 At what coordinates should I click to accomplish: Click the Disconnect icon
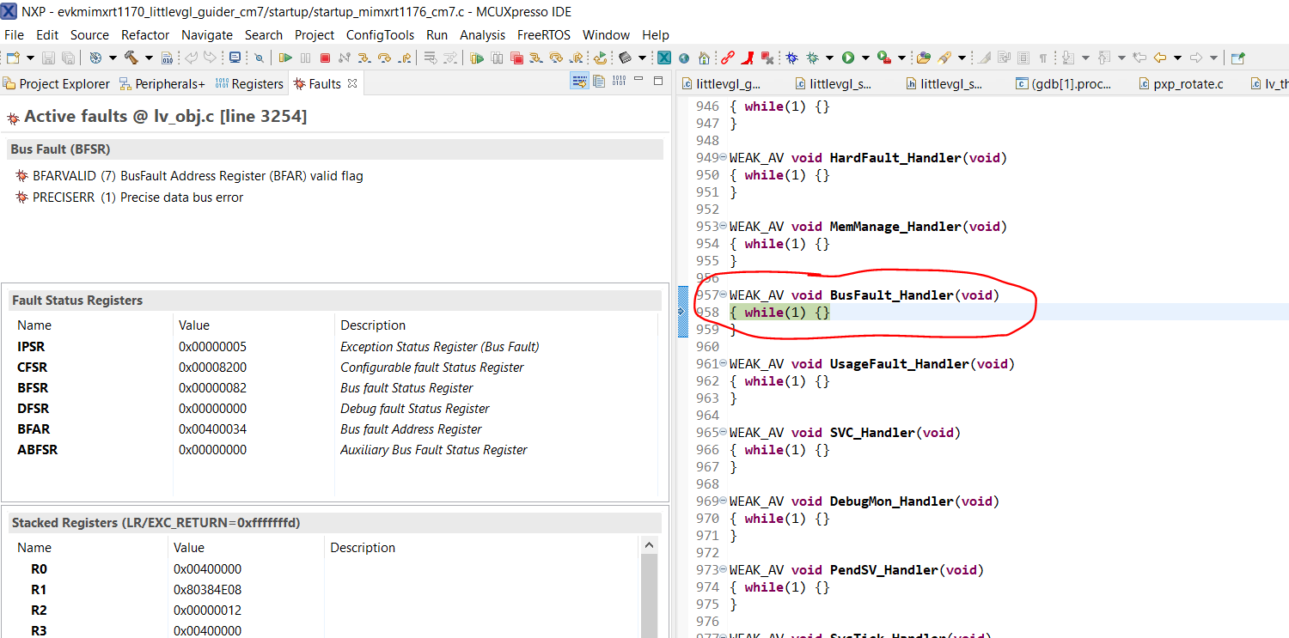[x=345, y=58]
